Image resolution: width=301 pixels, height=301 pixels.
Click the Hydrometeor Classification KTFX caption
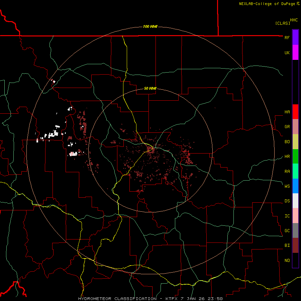pyautogui.click(x=150, y=299)
